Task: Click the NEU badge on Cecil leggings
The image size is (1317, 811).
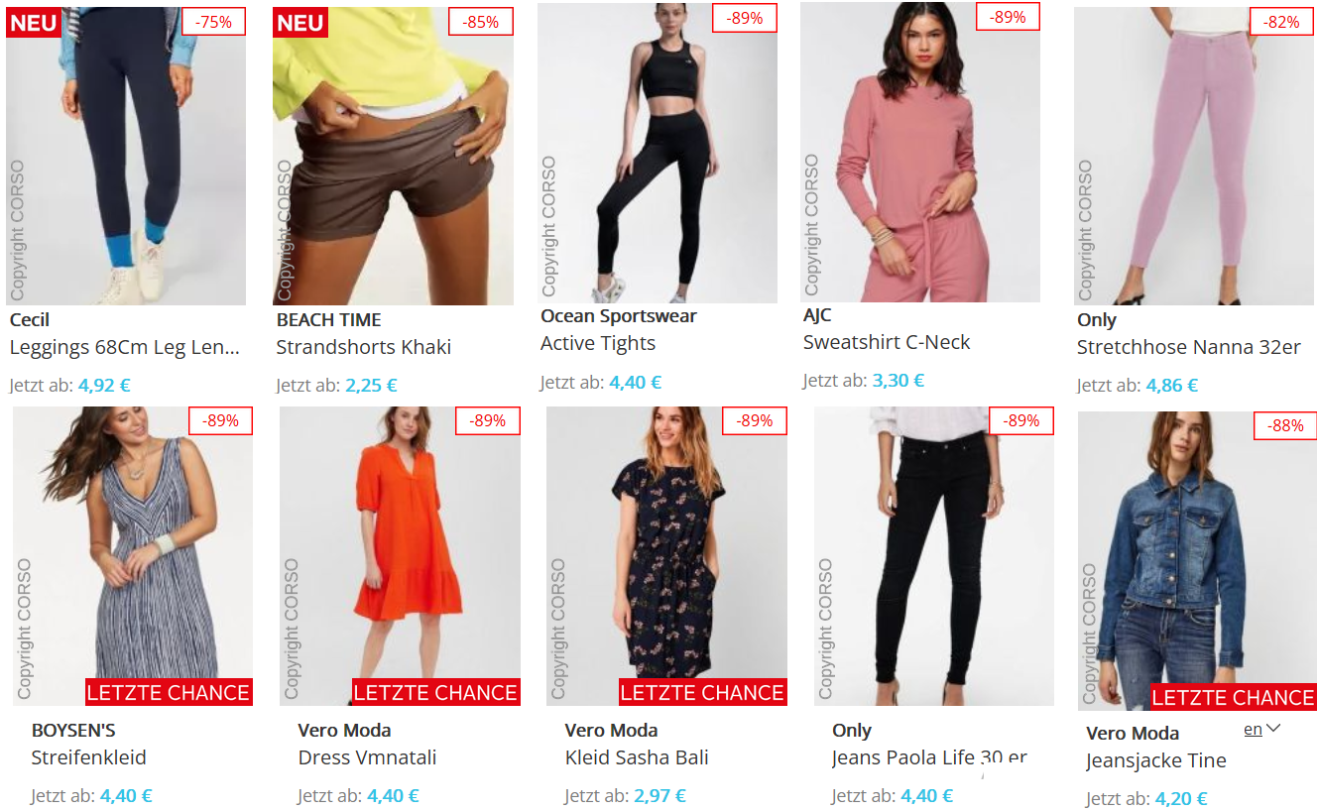Action: (x=34, y=22)
